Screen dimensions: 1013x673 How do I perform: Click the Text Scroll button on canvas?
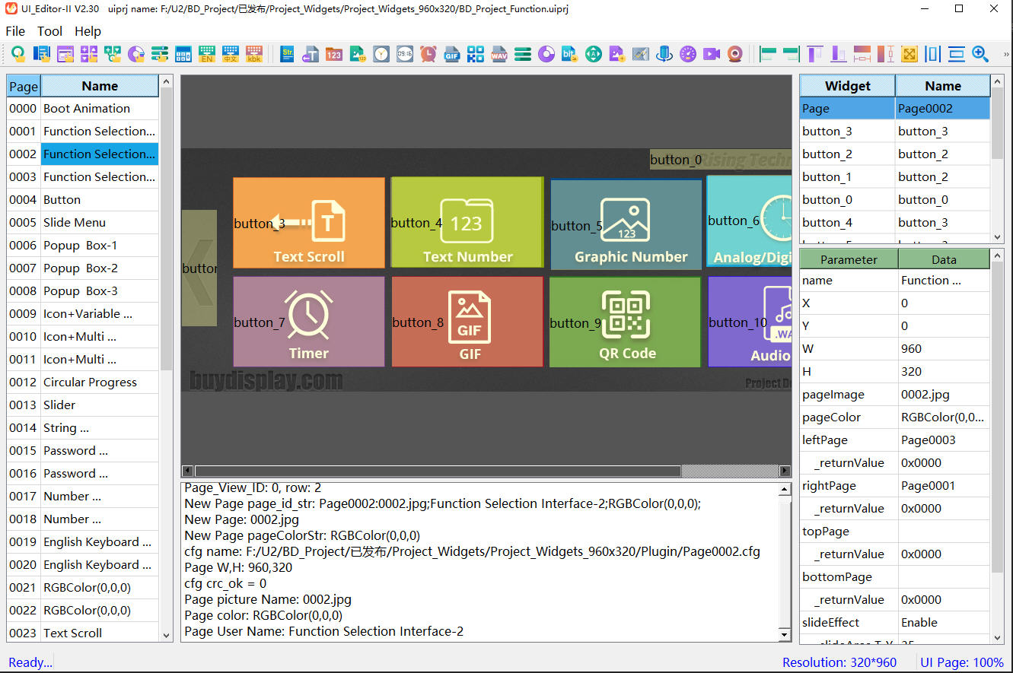pyautogui.click(x=309, y=223)
